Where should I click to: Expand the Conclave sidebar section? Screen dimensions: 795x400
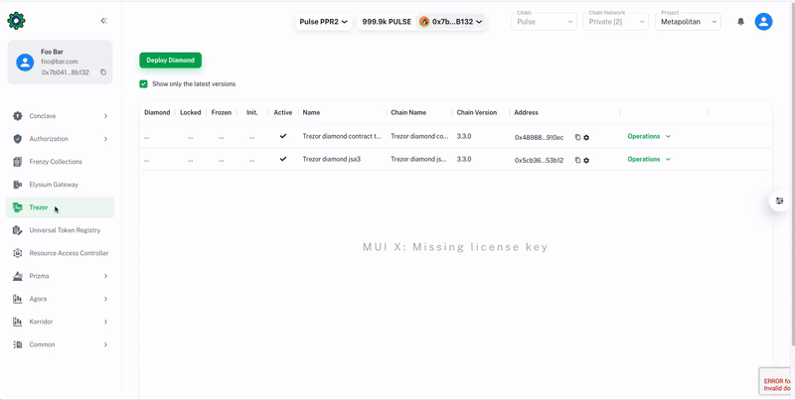pyautogui.click(x=60, y=116)
